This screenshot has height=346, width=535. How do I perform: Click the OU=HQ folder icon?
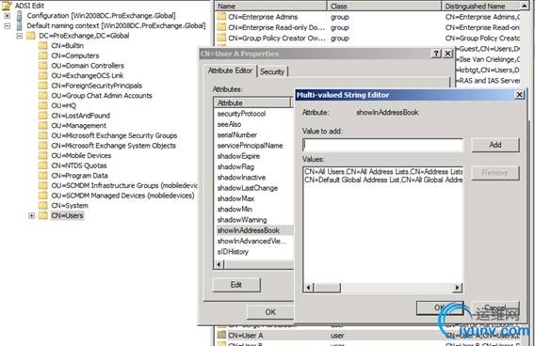click(43, 105)
